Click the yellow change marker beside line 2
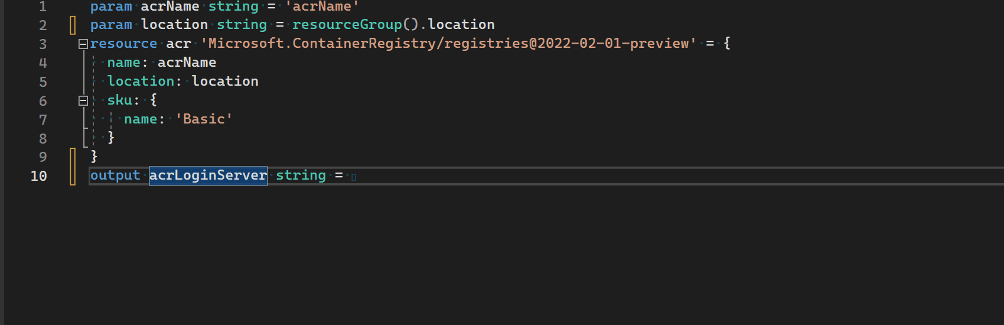 (x=73, y=25)
